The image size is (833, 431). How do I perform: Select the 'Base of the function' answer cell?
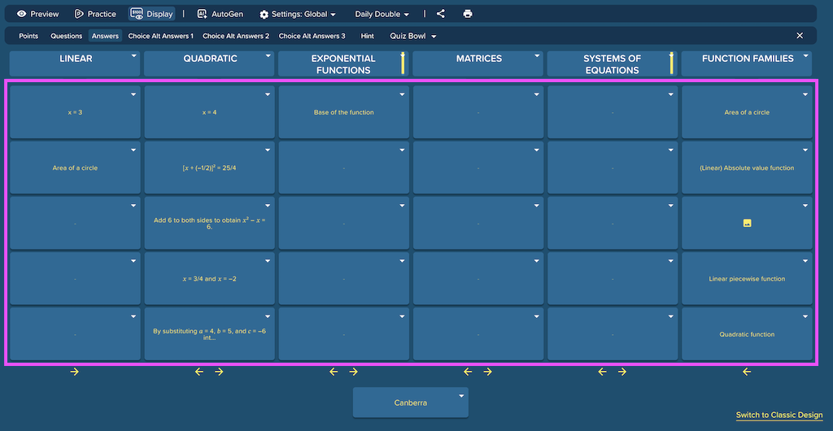344,112
